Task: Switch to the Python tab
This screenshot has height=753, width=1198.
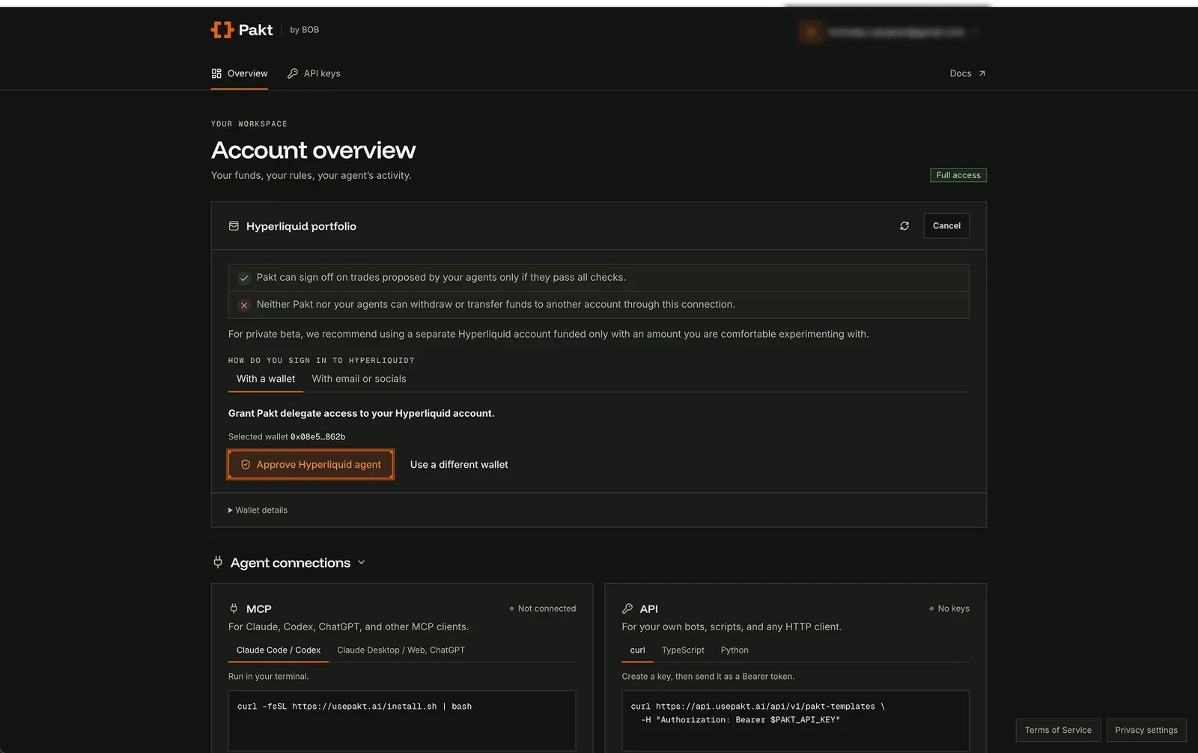Action: [x=735, y=650]
